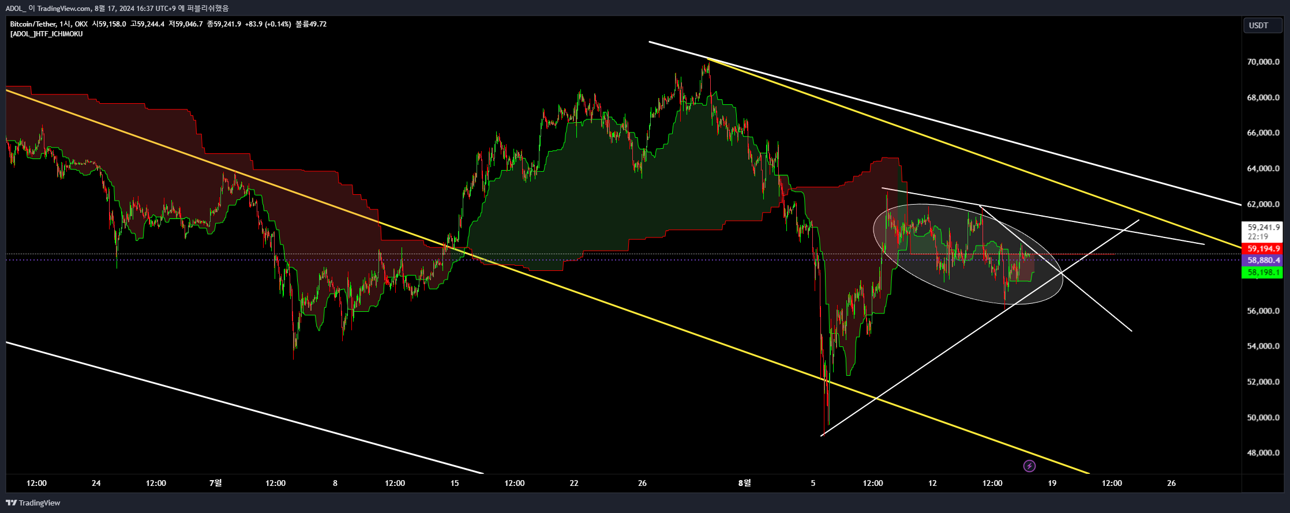
Task: Click the 48,000.0 price axis label
Action: (x=1263, y=453)
